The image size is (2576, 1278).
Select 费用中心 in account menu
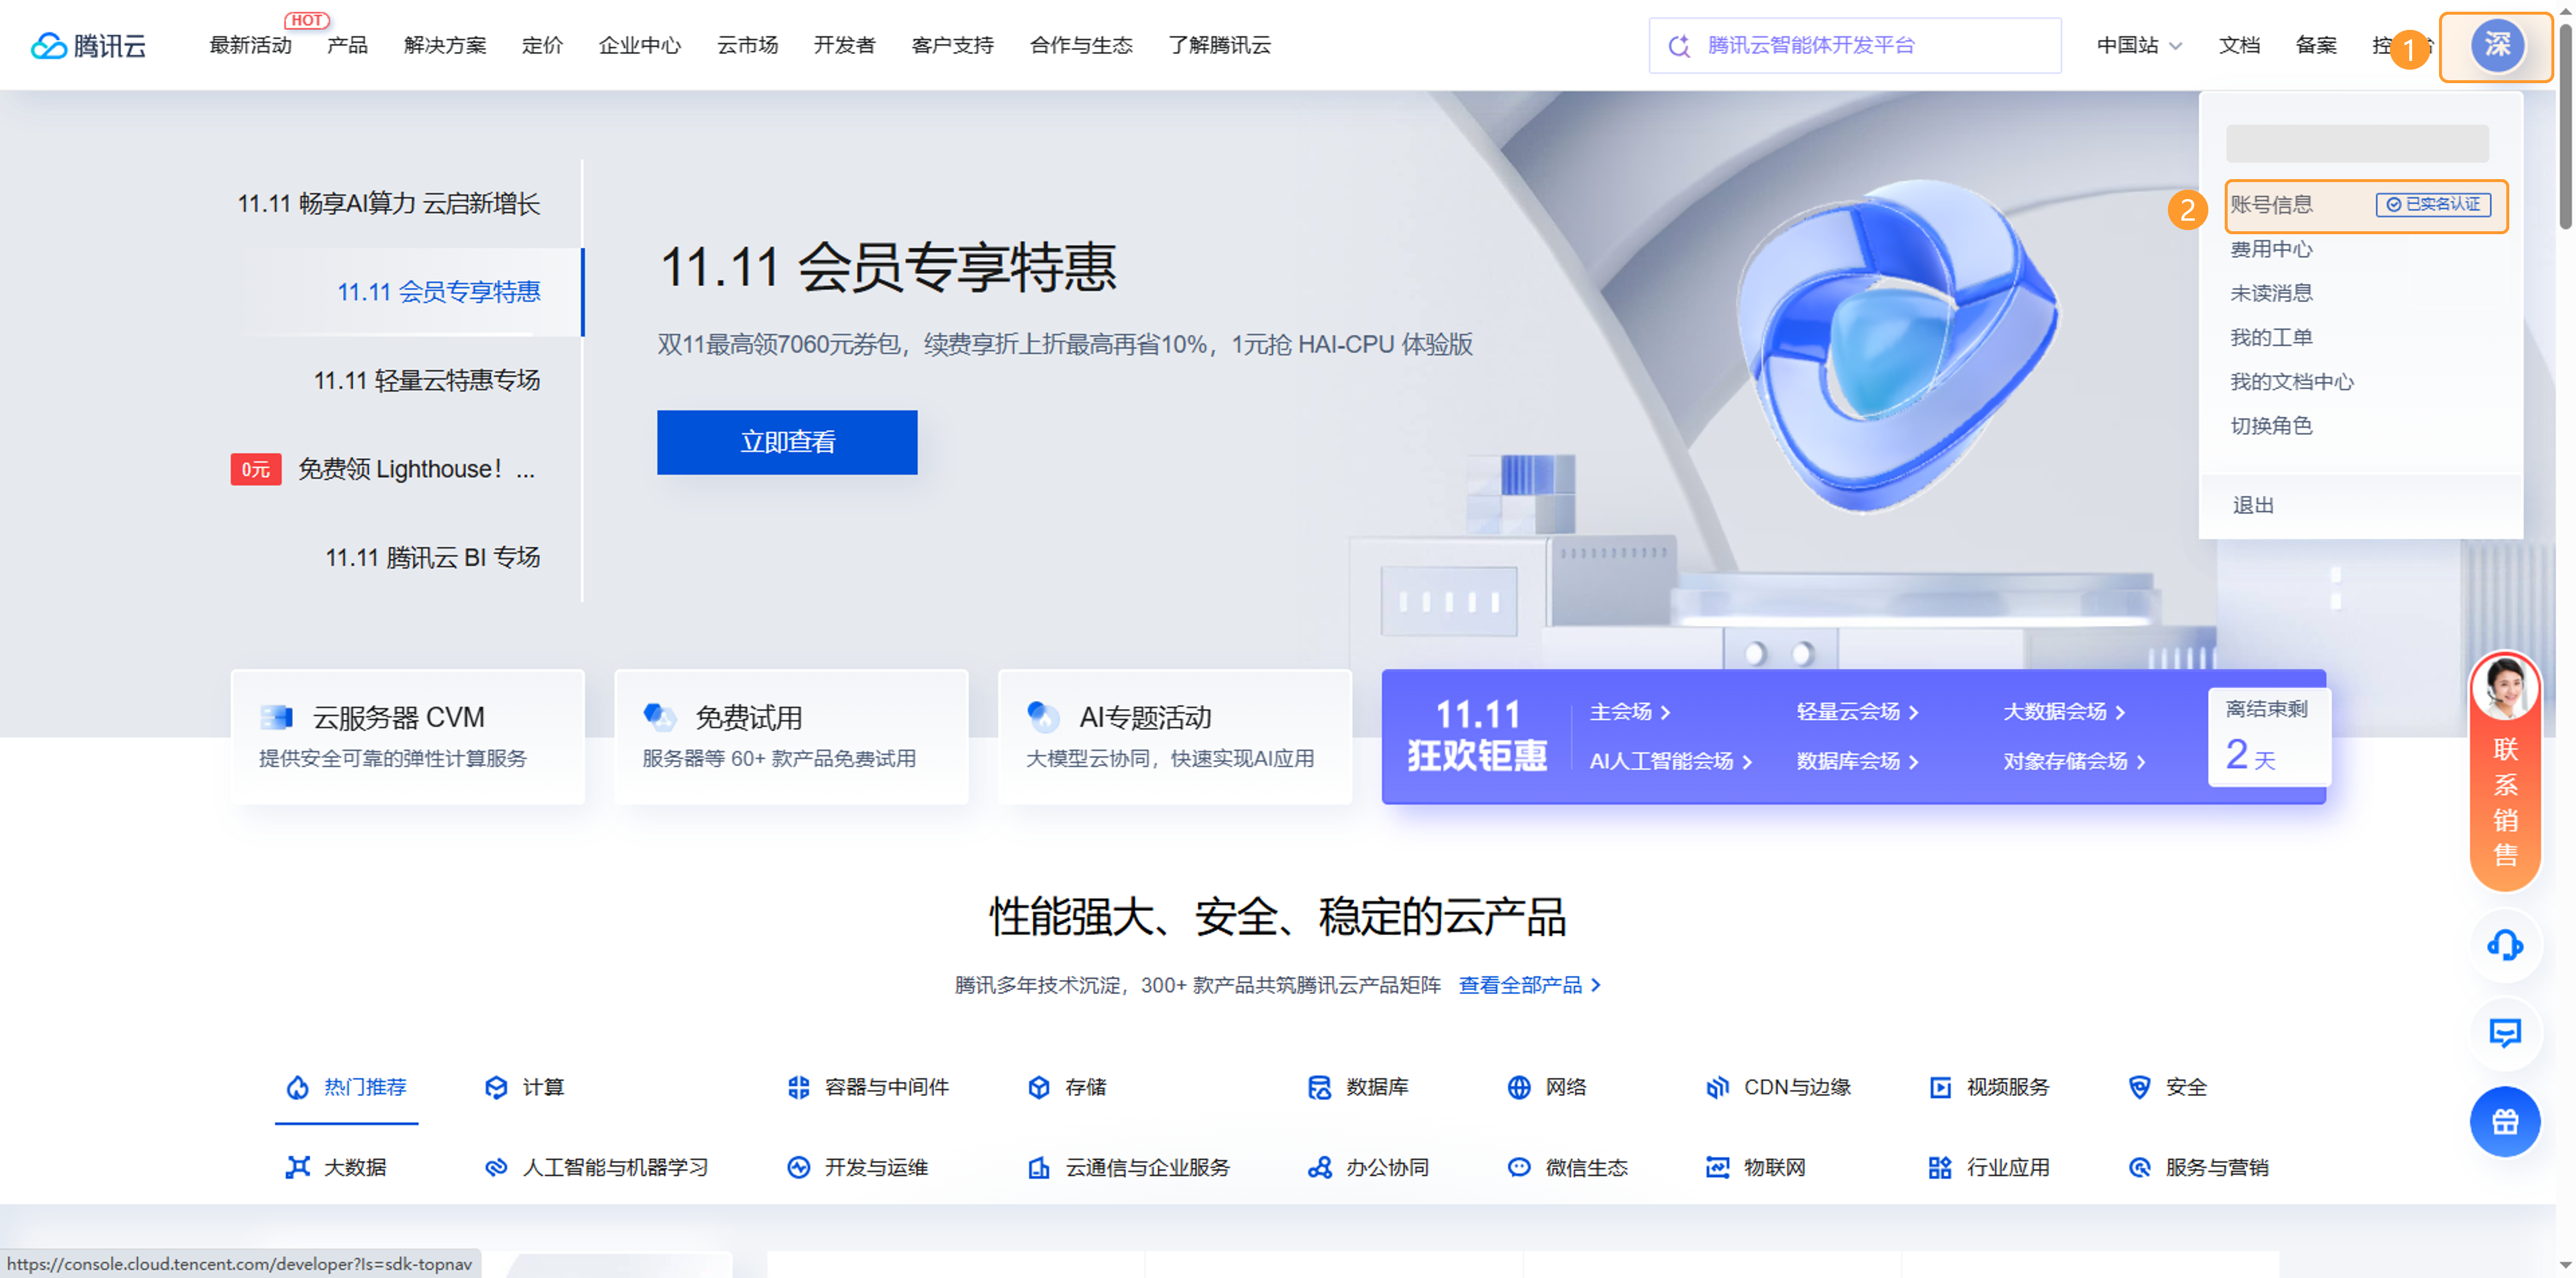[2271, 249]
